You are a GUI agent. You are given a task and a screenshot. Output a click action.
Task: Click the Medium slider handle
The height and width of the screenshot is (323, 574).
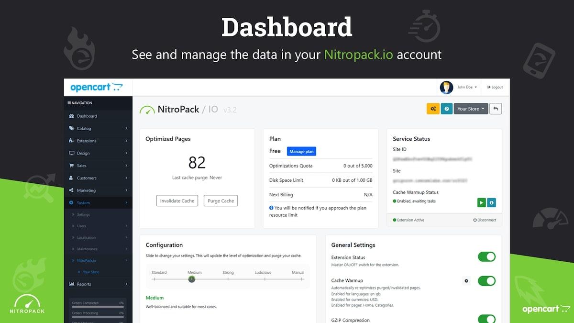click(191, 279)
